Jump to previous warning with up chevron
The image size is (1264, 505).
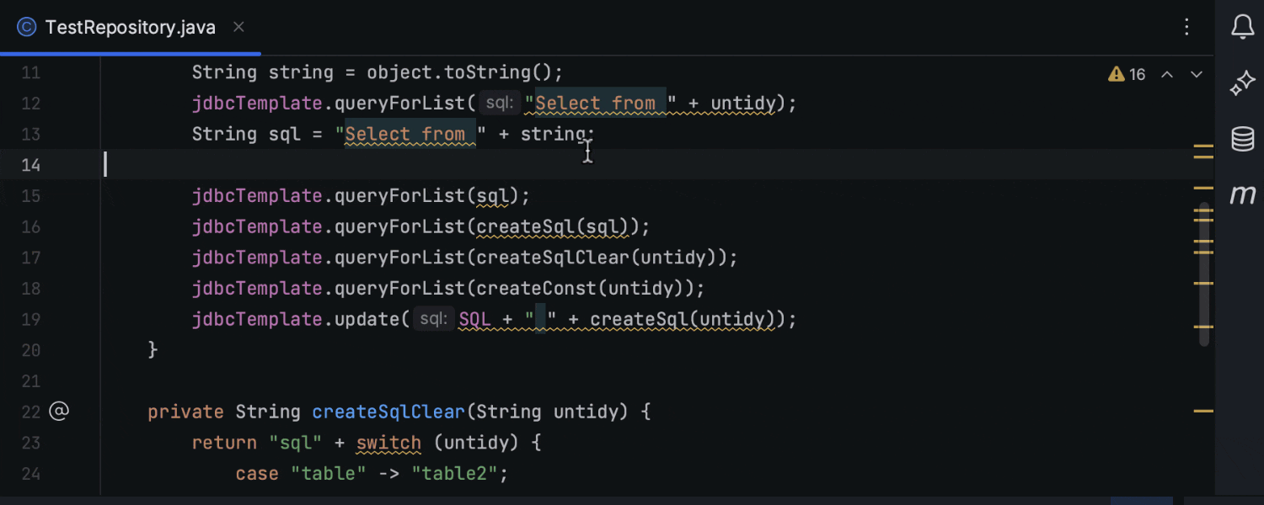[1167, 74]
